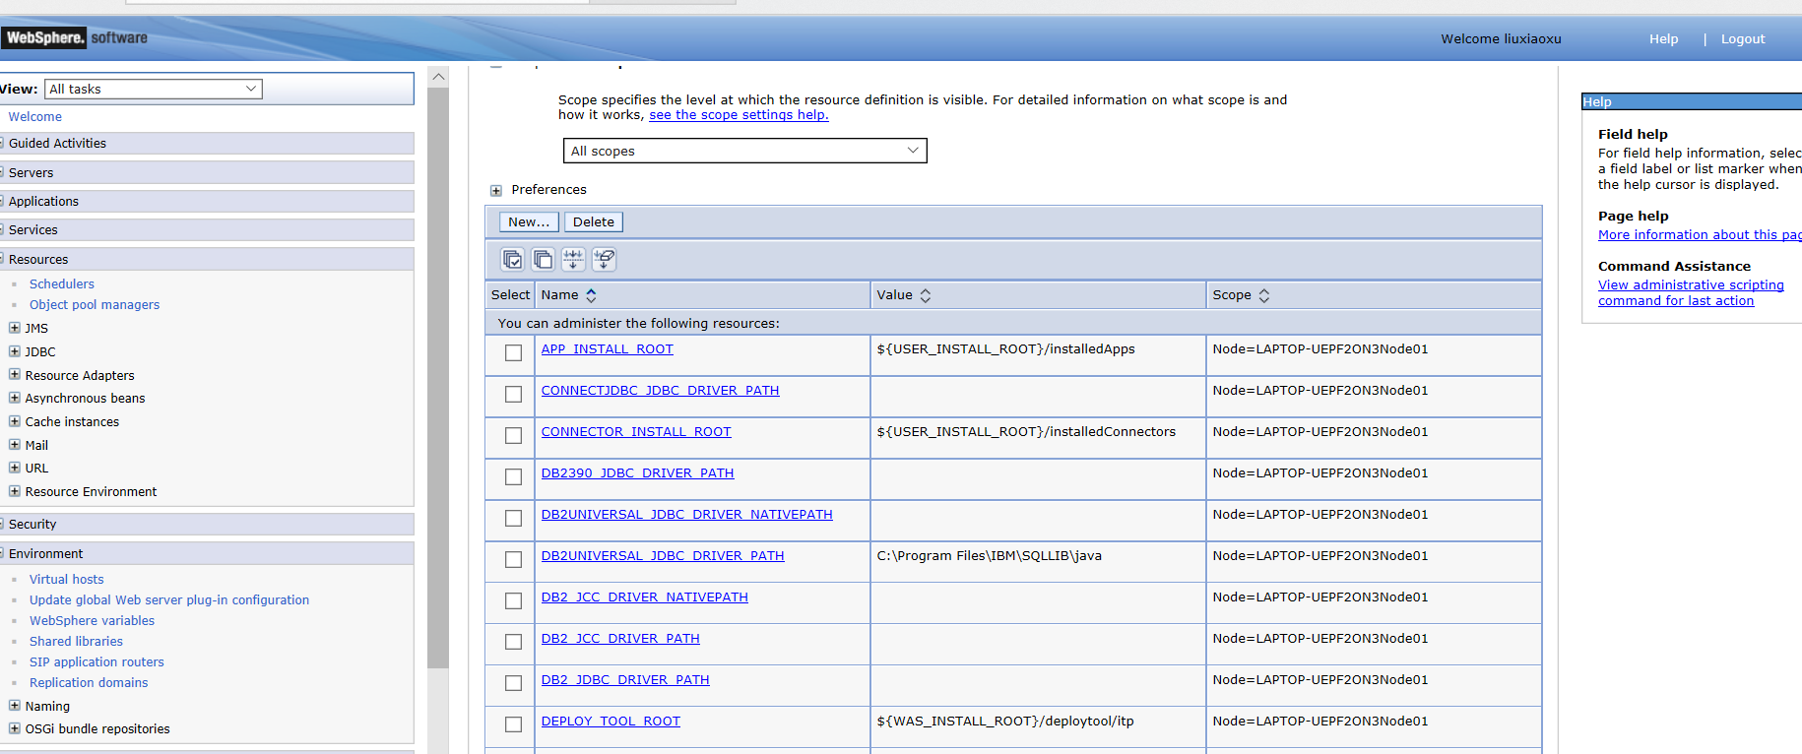The image size is (1802, 754).
Task: Click the Select All items icon
Action: [512, 259]
